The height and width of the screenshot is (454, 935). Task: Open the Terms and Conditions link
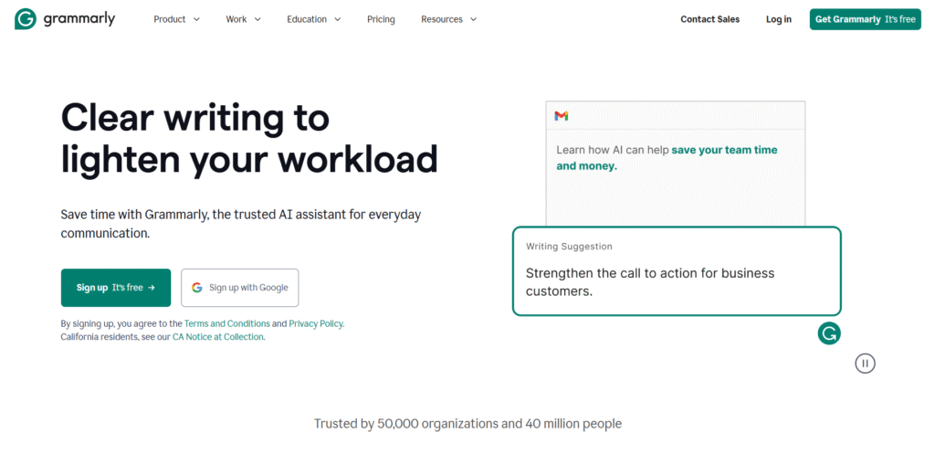tap(227, 323)
